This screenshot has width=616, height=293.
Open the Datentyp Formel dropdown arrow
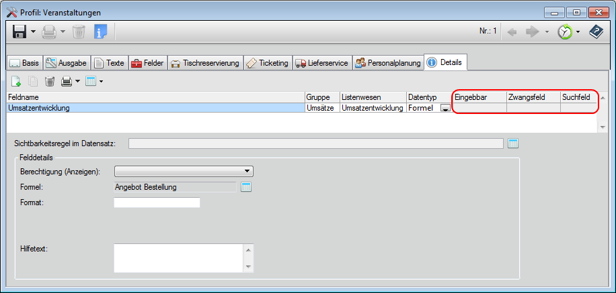(x=445, y=108)
